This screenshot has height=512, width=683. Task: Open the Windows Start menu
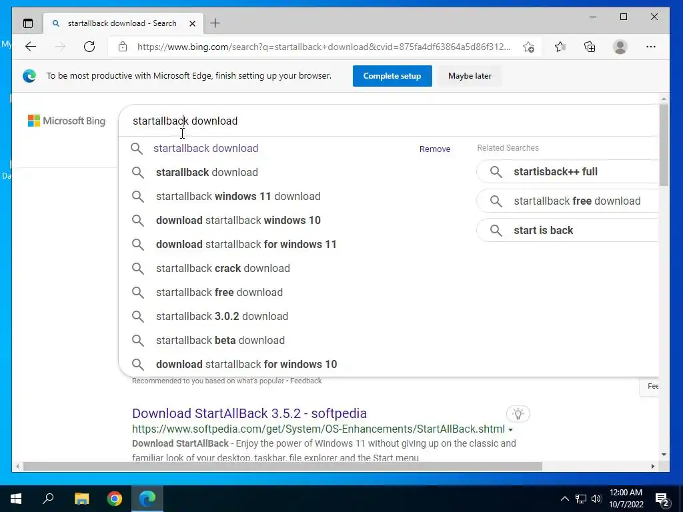tap(16, 499)
